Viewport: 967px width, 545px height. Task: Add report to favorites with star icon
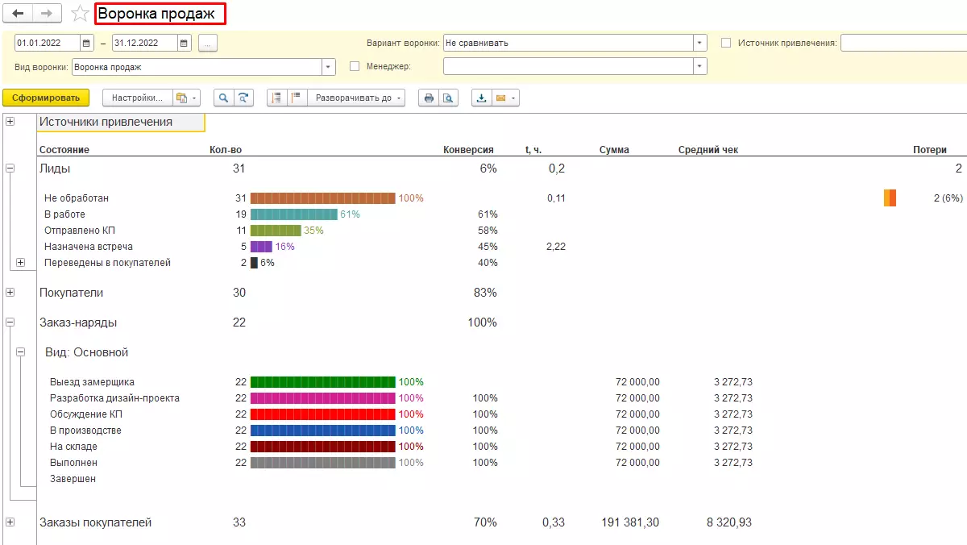(x=80, y=14)
